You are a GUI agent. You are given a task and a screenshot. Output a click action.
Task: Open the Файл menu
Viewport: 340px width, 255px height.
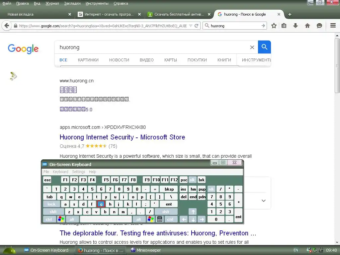click(7, 3)
